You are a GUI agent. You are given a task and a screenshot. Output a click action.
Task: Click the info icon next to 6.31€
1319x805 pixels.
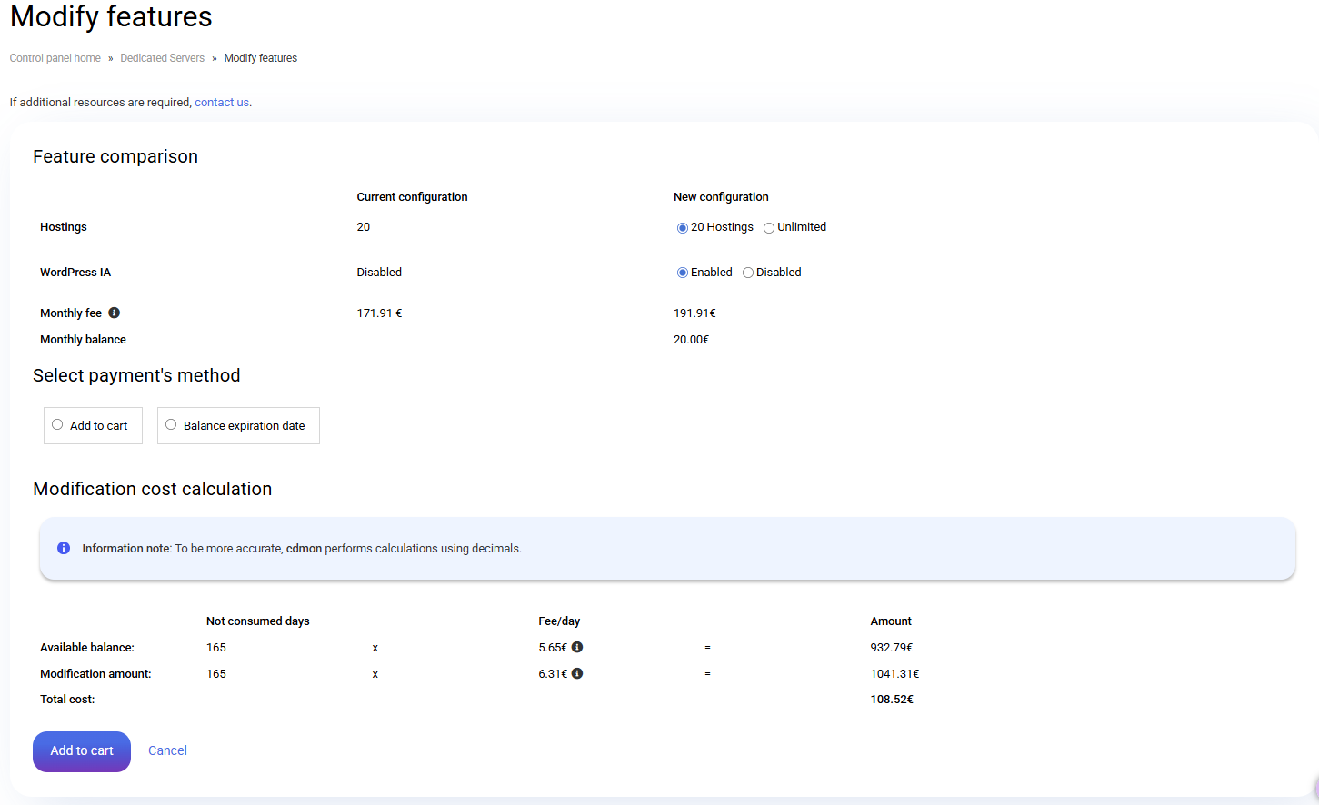tap(577, 673)
